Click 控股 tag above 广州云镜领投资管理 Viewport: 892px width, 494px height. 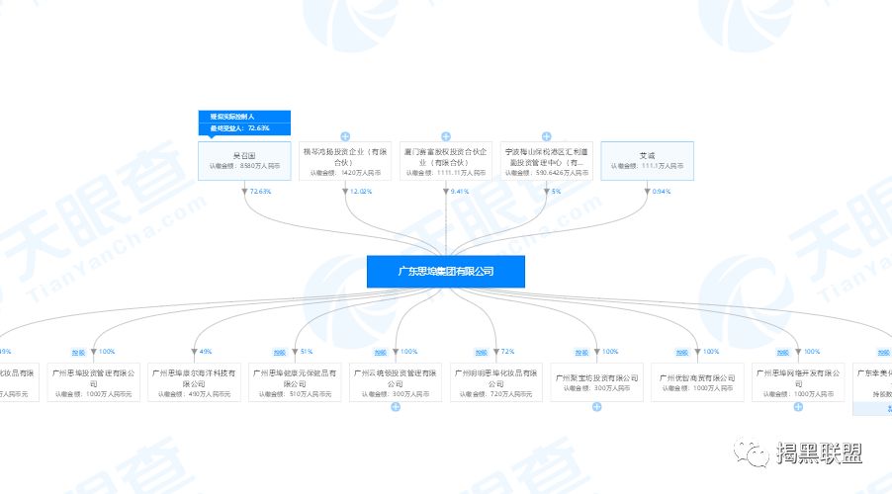380,353
